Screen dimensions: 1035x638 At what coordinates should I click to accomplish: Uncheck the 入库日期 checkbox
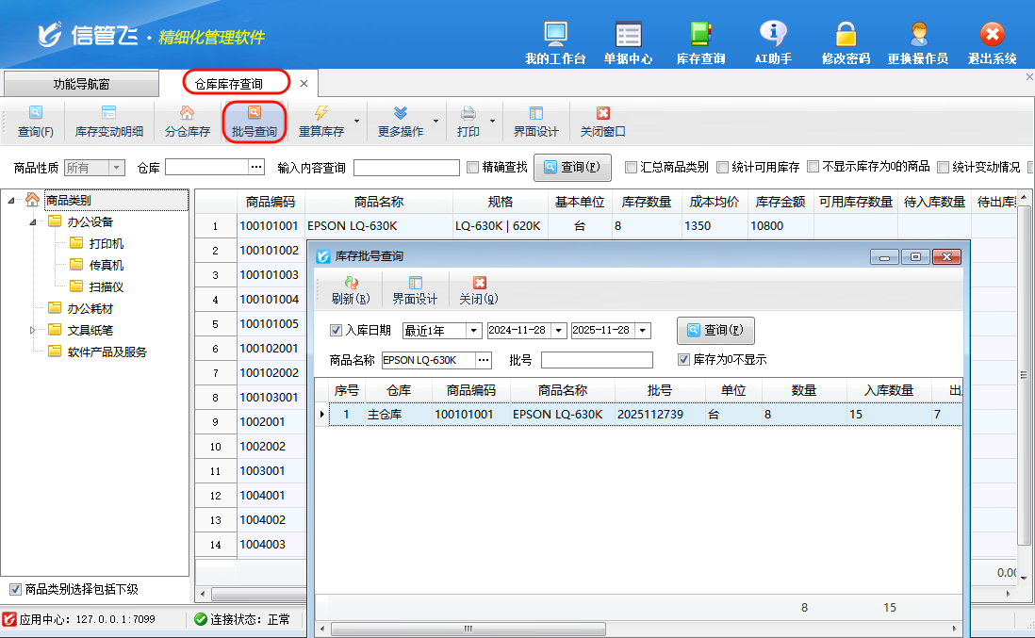coord(337,331)
